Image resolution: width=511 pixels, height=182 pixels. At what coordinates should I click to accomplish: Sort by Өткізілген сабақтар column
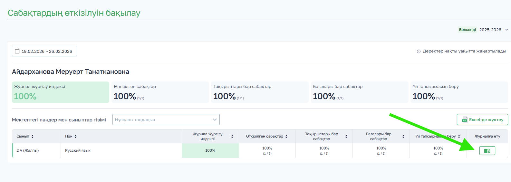click(286, 137)
